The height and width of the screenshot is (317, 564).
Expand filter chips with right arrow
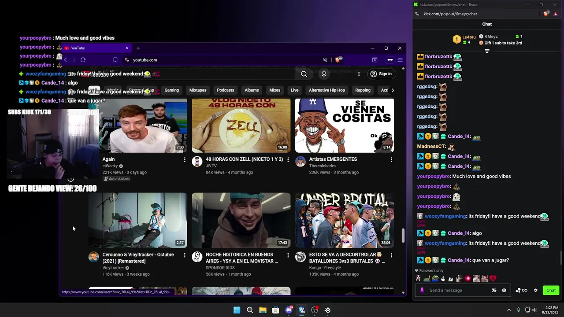click(x=393, y=90)
